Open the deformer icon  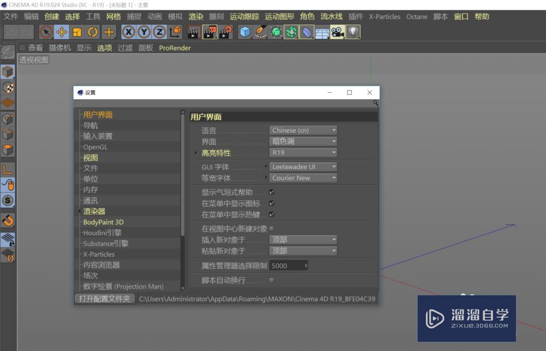click(307, 32)
